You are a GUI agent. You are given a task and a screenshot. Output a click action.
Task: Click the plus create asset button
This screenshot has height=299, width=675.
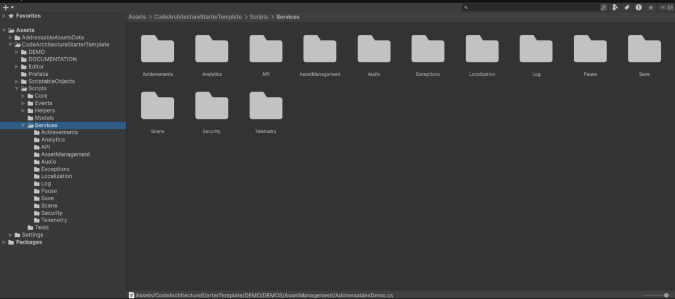click(6, 7)
